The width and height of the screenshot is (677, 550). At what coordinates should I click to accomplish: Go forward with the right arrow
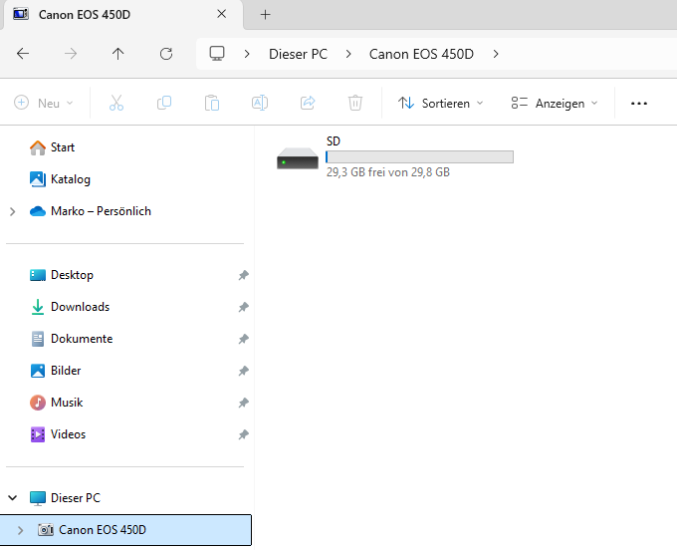point(71,54)
